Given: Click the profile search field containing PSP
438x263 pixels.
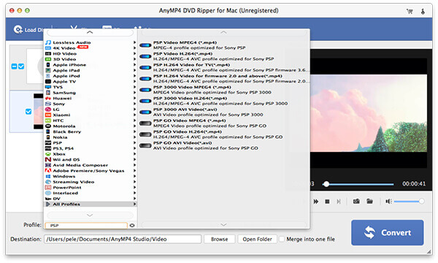Looking at the screenshot, I should click(x=86, y=226).
